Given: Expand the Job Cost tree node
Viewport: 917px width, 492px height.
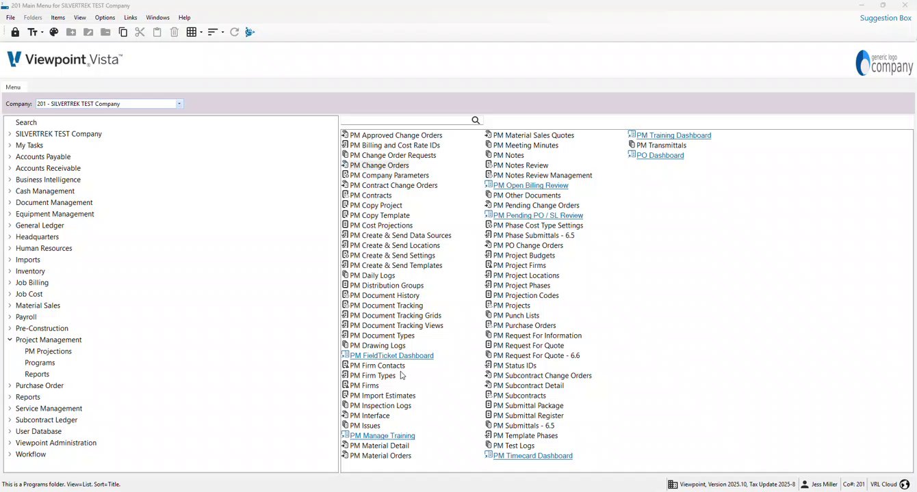Looking at the screenshot, I should tap(10, 294).
